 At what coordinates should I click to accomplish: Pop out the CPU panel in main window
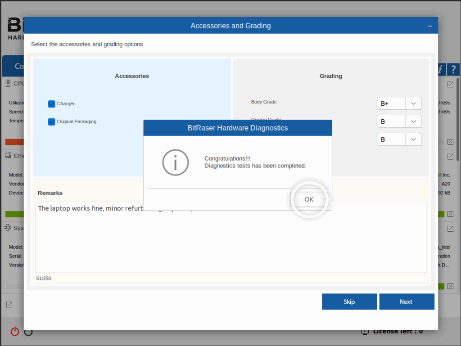pyautogui.click(x=450, y=84)
